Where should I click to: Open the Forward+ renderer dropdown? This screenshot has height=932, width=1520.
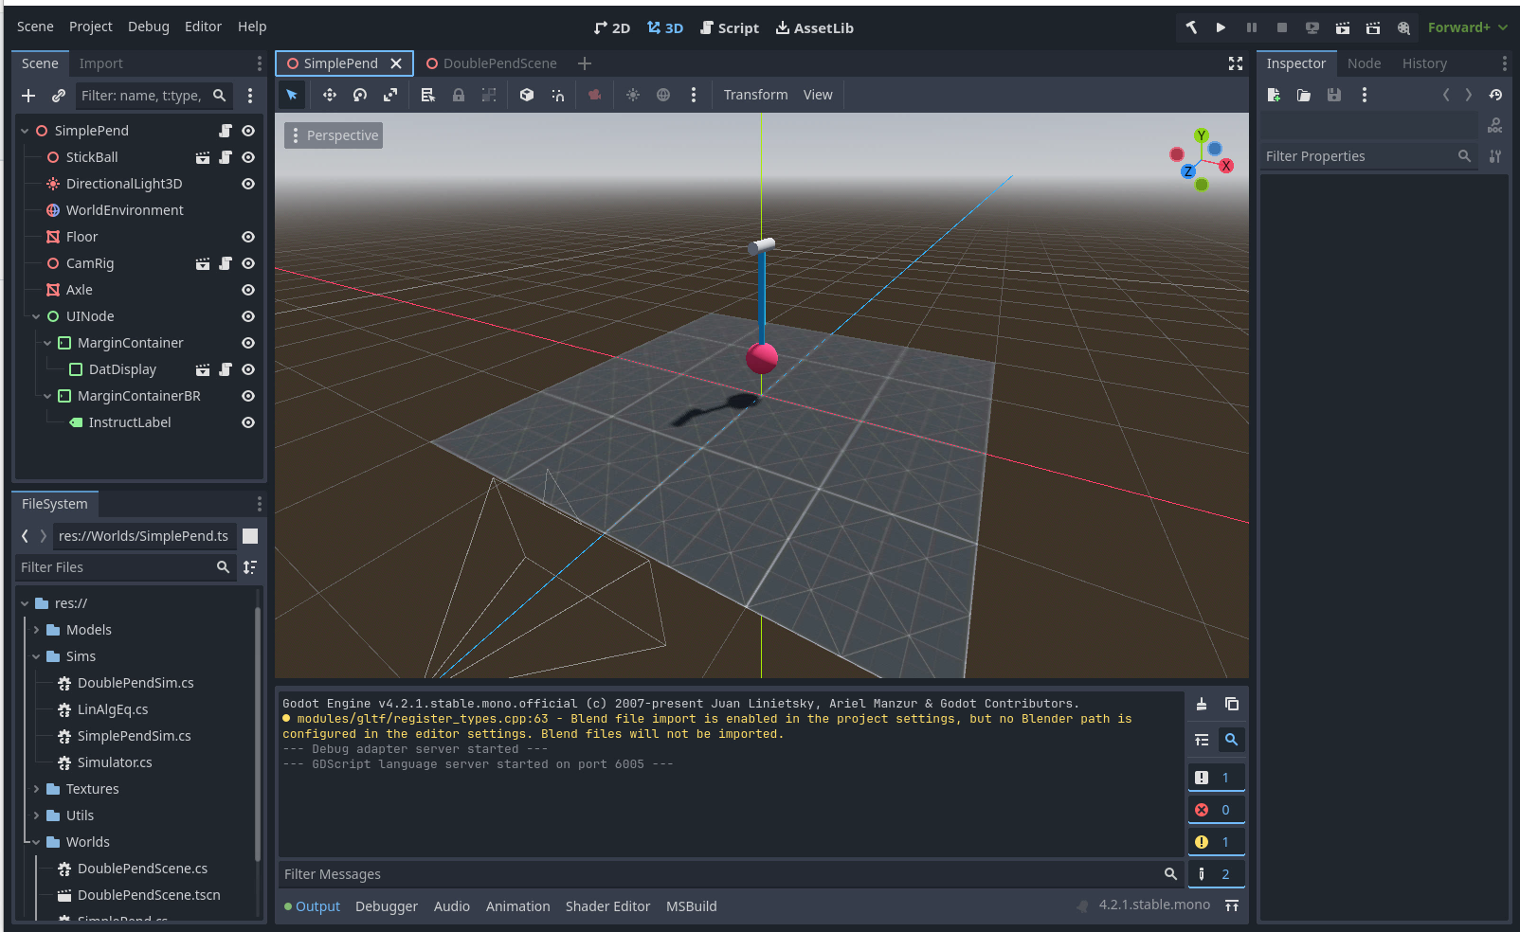coord(1467,27)
